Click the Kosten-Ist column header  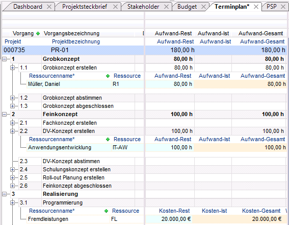215,211
